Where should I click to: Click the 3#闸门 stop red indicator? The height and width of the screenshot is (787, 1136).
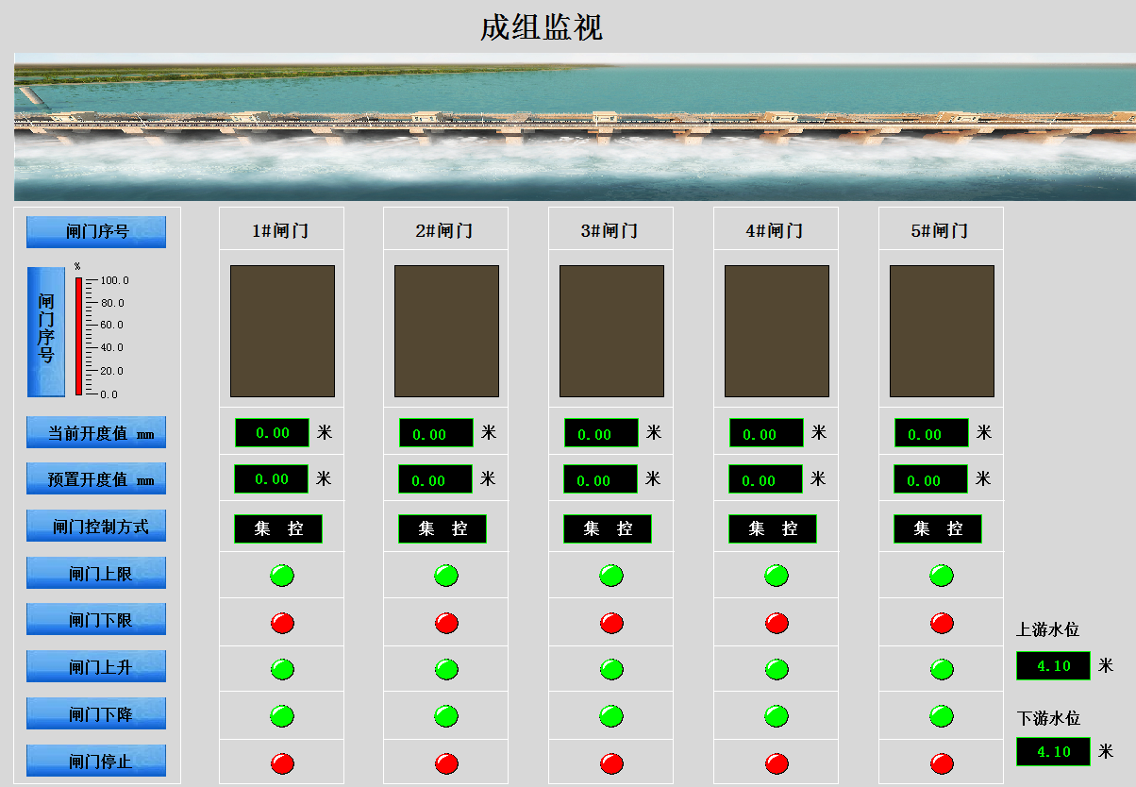[611, 763]
